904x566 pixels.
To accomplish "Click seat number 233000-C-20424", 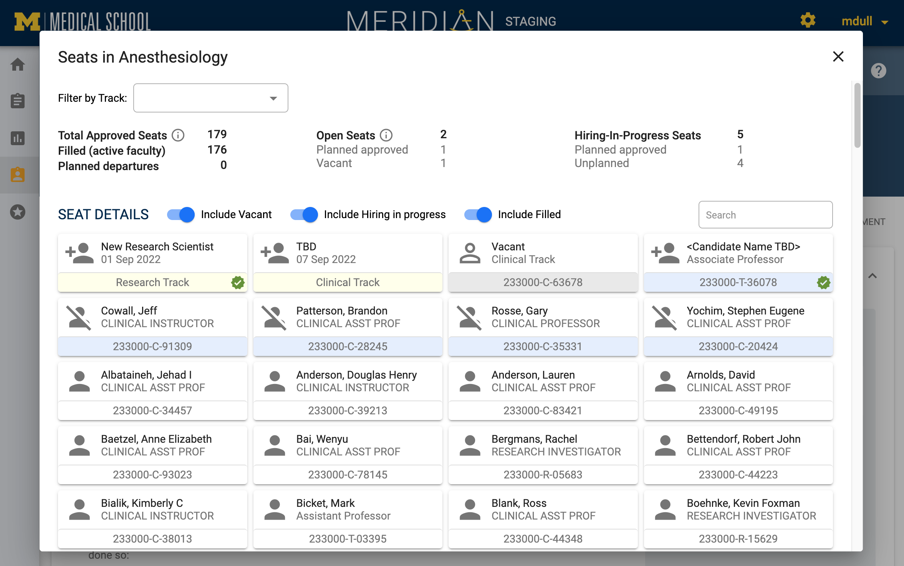I will [738, 346].
